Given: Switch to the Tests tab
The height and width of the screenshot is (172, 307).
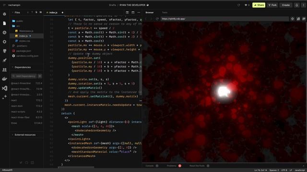Looking at the screenshot, I should [x=165, y=12].
